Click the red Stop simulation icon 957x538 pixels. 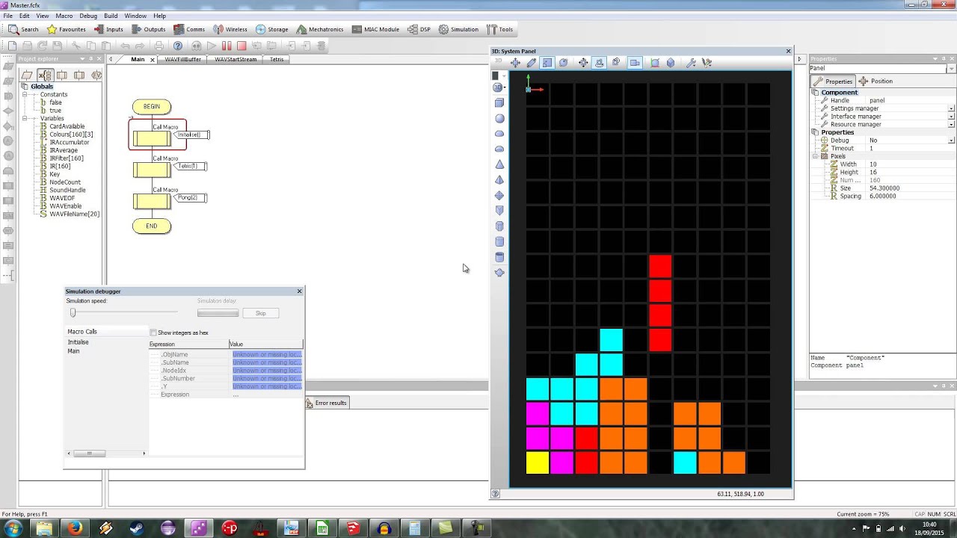click(241, 46)
